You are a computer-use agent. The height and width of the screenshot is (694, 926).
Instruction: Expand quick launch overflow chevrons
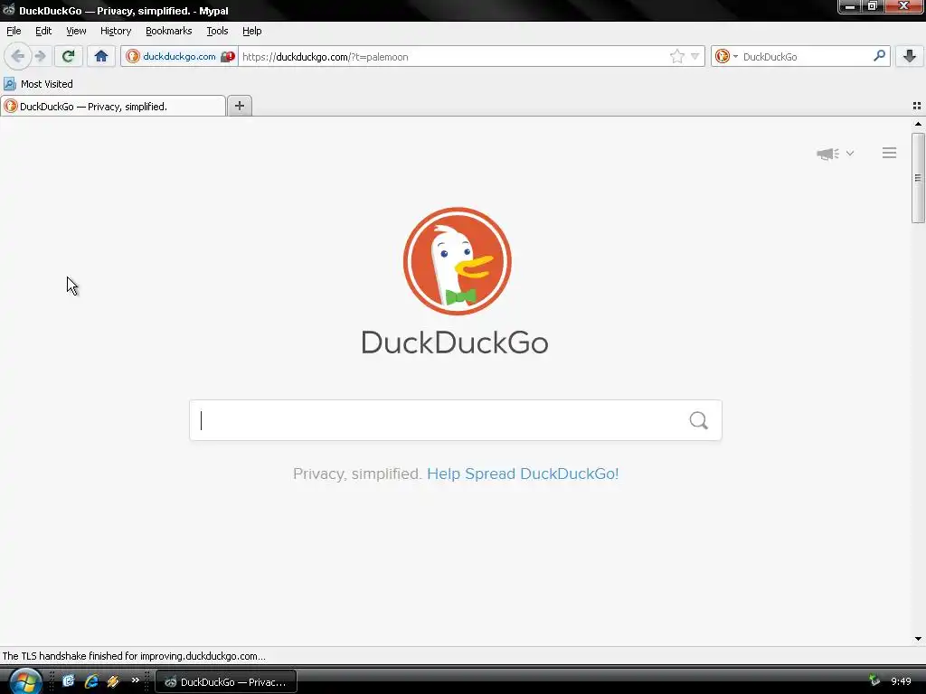pos(136,680)
